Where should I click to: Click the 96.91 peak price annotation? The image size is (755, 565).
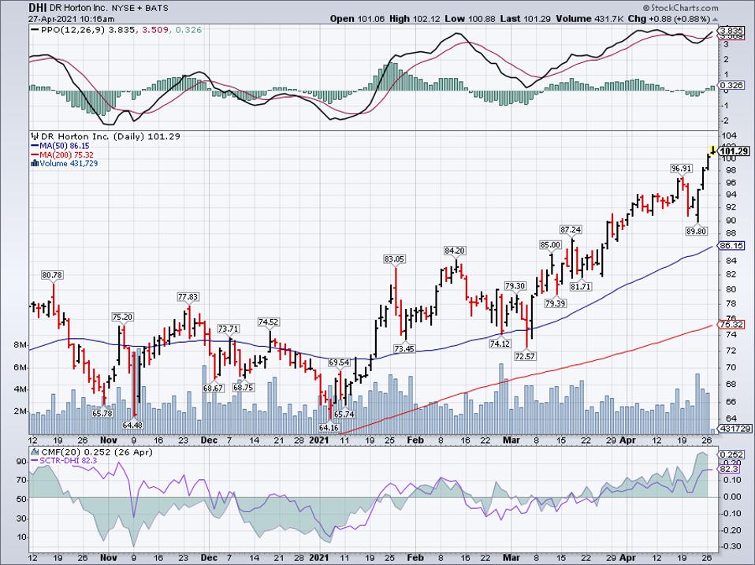pos(682,169)
